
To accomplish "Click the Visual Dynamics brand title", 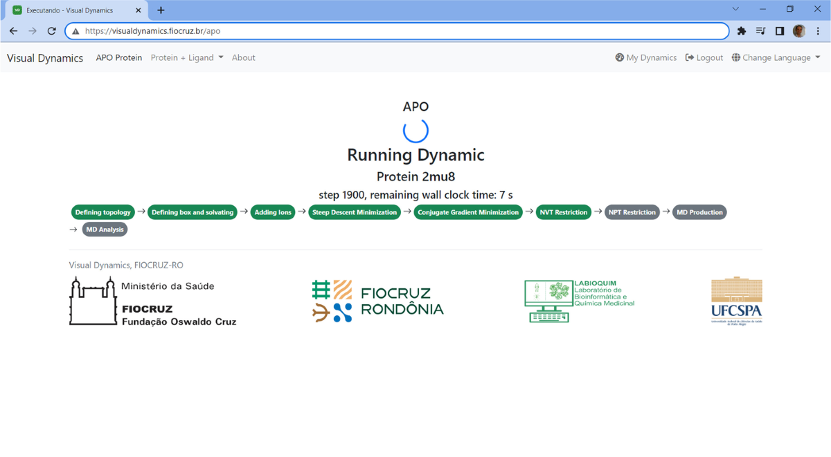I will click(x=45, y=58).
